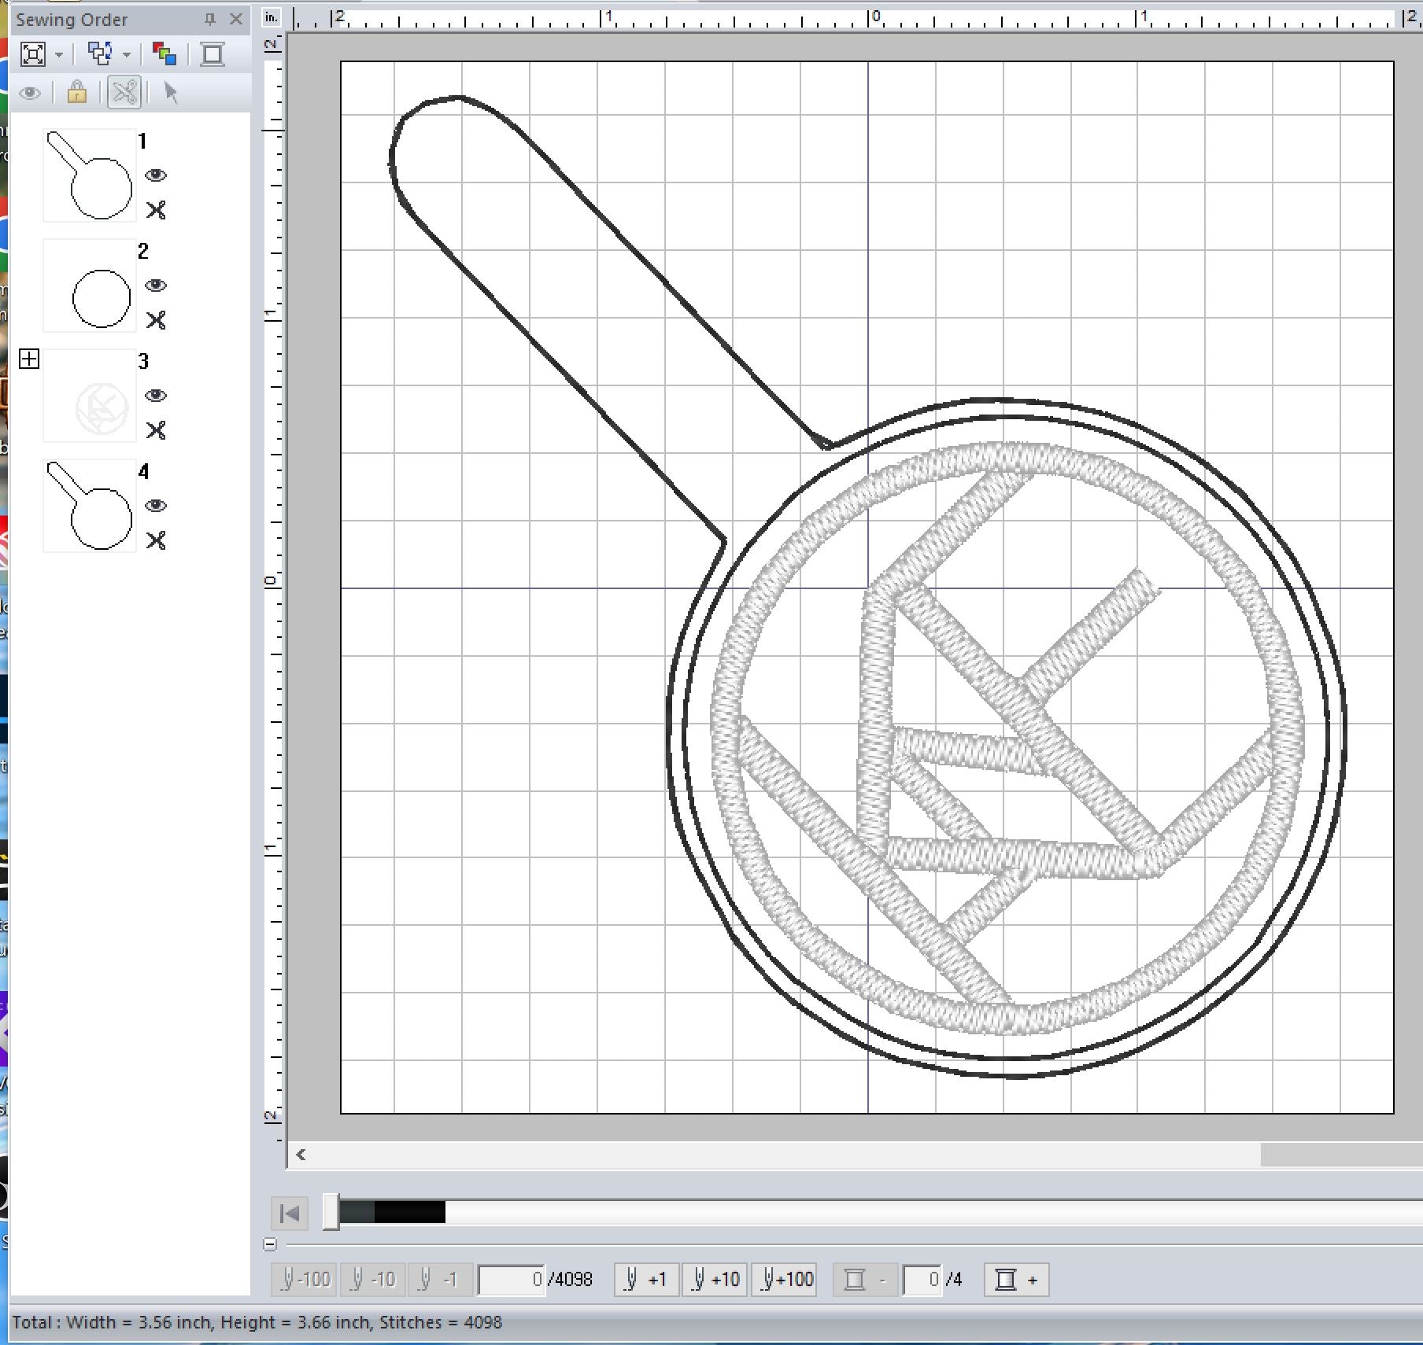Toggle scissors trim mark on item 2
This screenshot has height=1345, width=1423.
point(156,320)
